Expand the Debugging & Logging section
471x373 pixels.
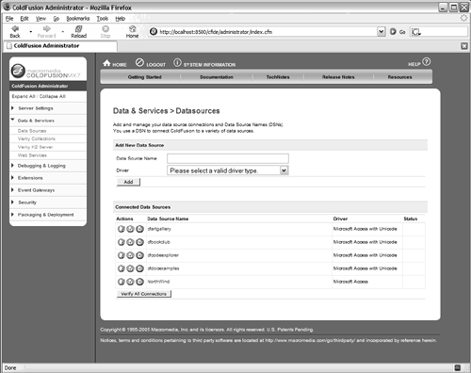click(x=13, y=166)
